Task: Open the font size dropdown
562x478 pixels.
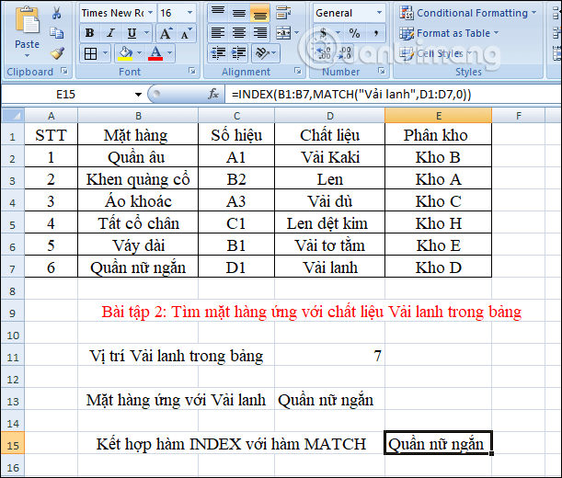Action: (x=190, y=13)
